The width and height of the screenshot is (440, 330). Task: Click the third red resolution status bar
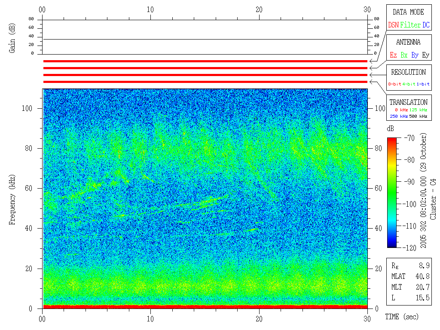click(205, 75)
